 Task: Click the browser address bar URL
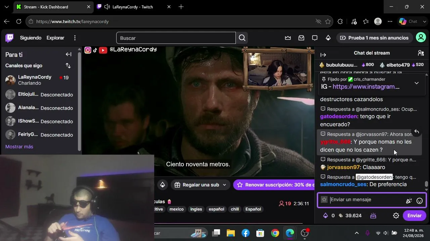click(72, 21)
